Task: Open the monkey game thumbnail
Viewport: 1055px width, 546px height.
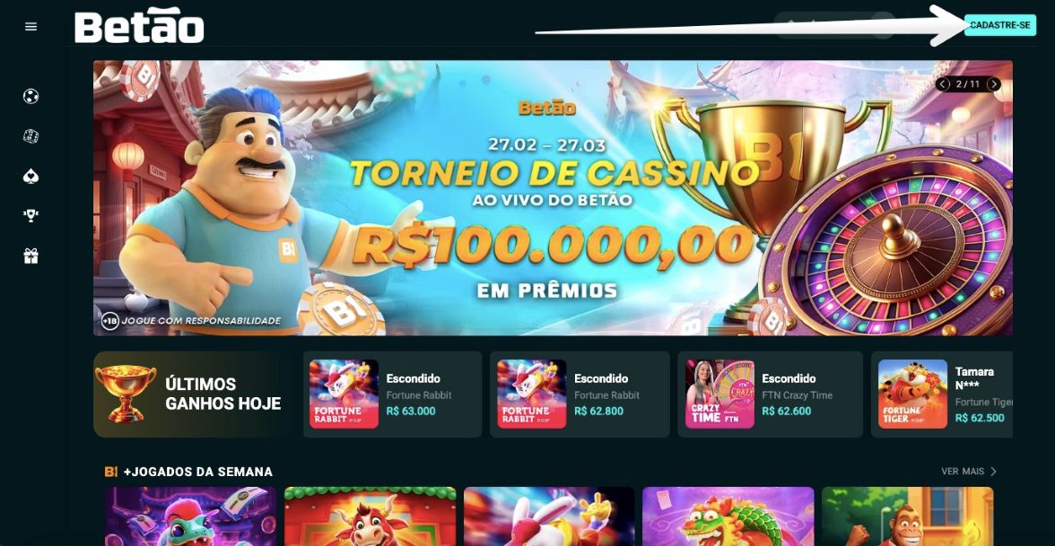Action: [907, 516]
